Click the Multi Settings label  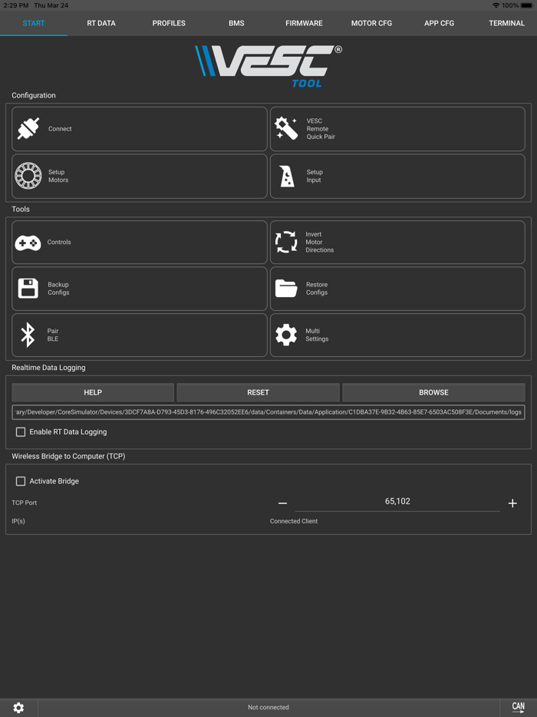coord(317,335)
